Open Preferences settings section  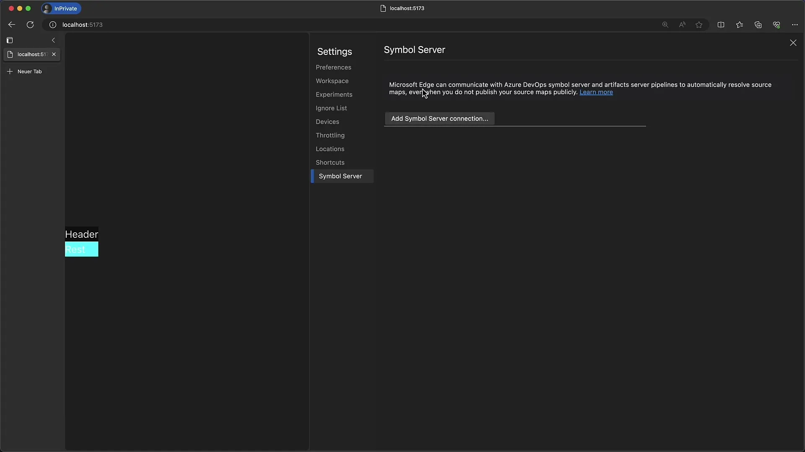pos(333,67)
